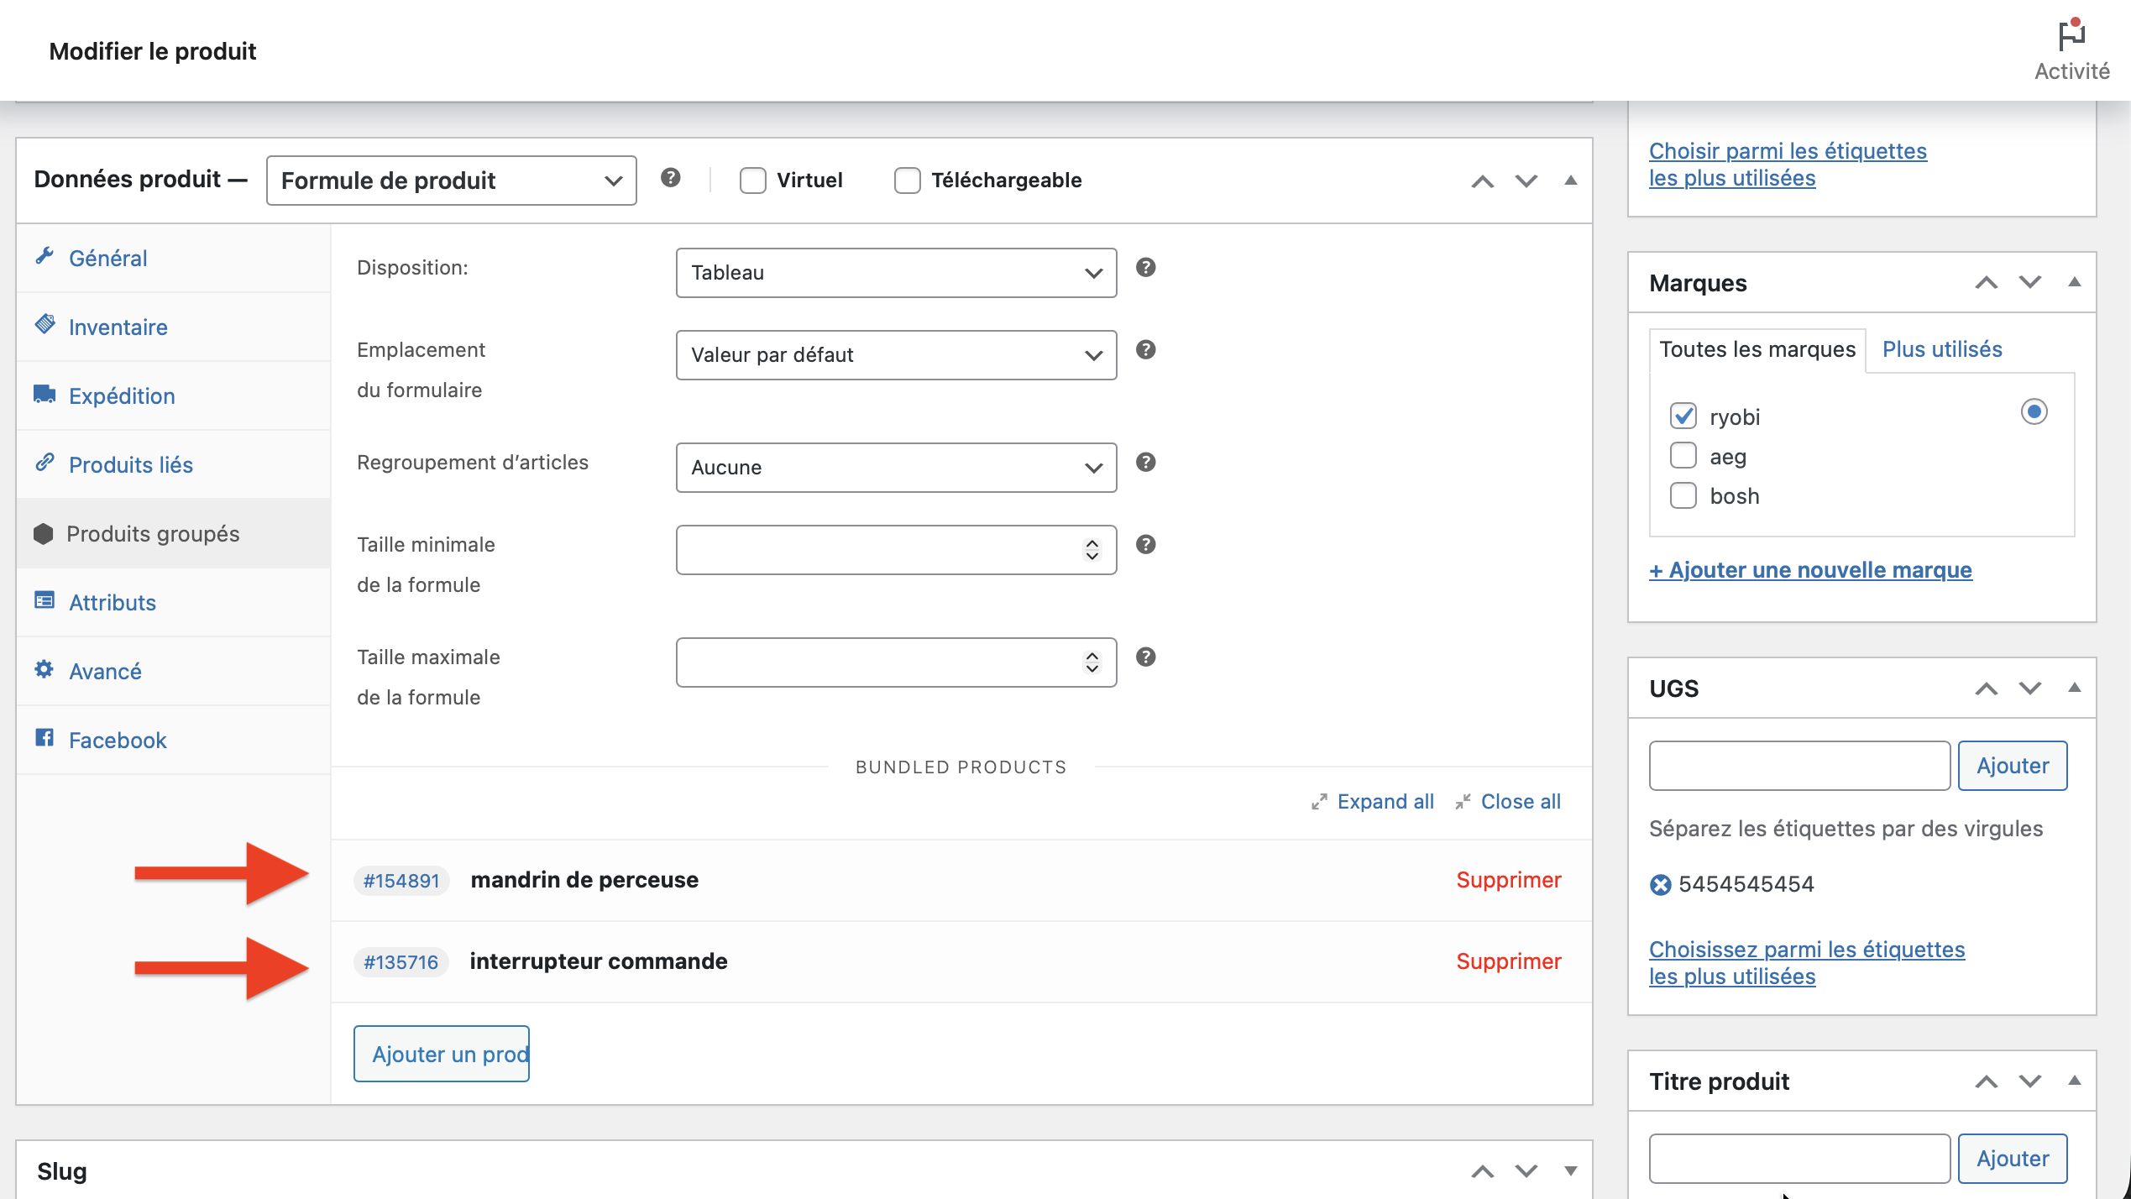The image size is (2131, 1199).
Task: Tick the aeg brand checkbox
Action: click(1683, 456)
